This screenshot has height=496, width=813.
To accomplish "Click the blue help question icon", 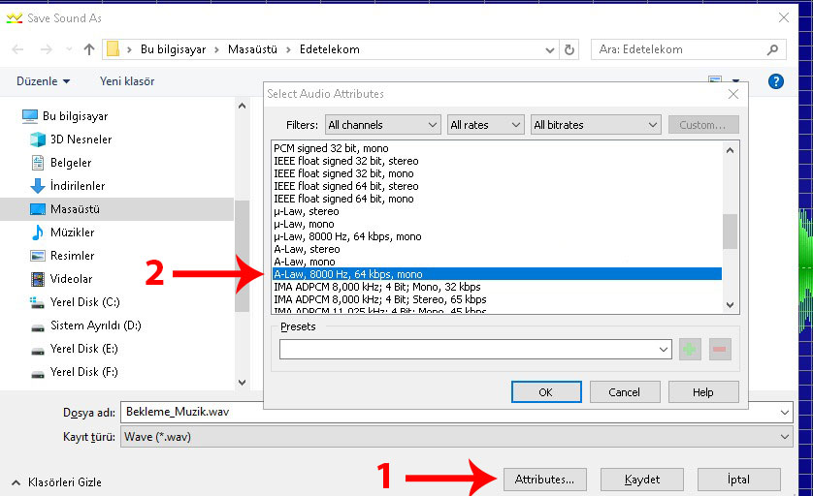I will point(776,81).
